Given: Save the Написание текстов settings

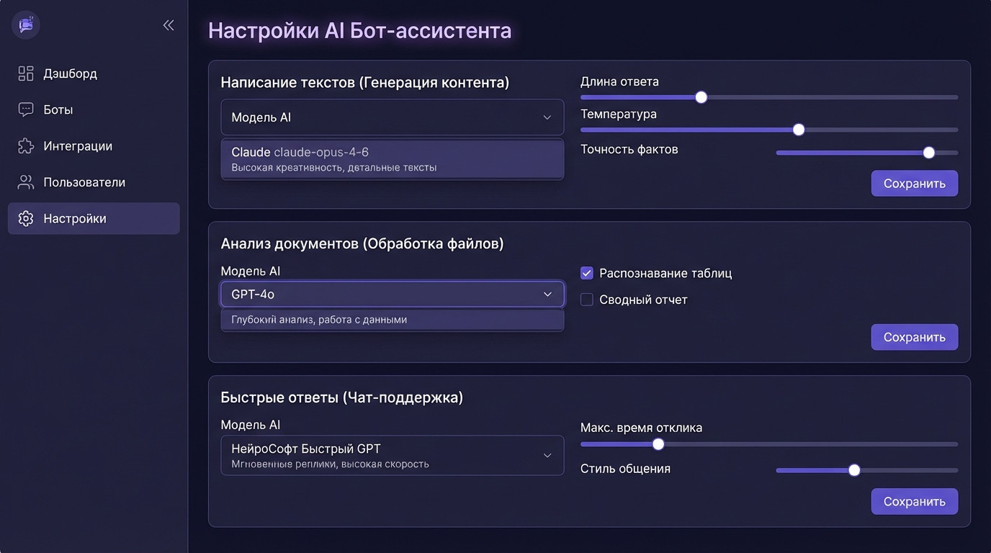Looking at the screenshot, I should (914, 184).
